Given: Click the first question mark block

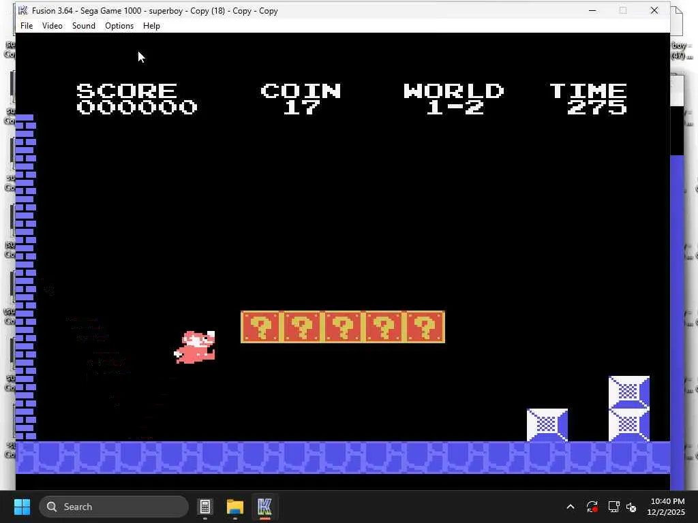Looking at the screenshot, I should [261, 328].
